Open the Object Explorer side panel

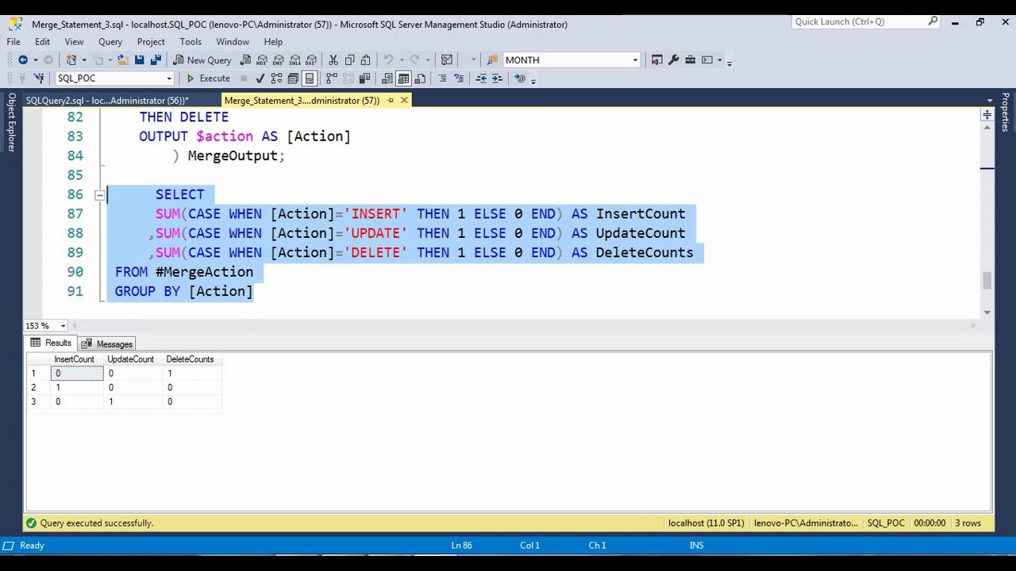point(11,122)
